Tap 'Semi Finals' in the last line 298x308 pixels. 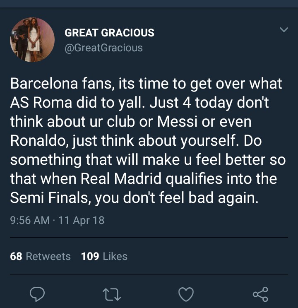click(49, 197)
